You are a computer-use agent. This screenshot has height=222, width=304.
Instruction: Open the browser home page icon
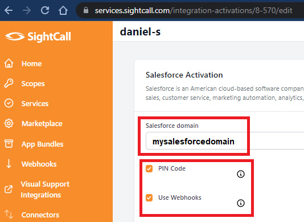63,10
